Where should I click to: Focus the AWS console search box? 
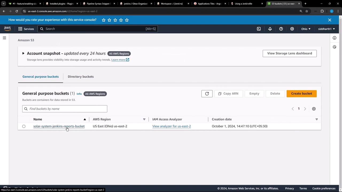click(98, 29)
